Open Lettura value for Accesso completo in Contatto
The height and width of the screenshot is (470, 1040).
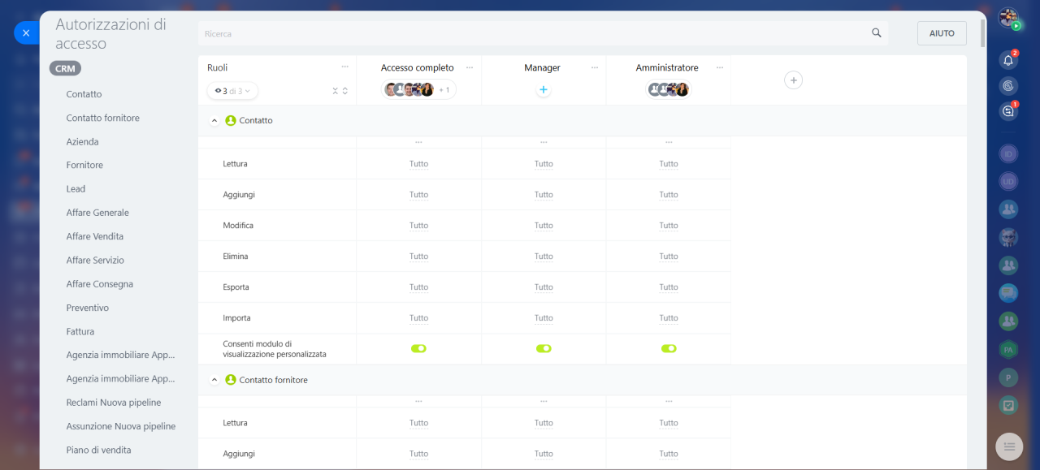(x=418, y=164)
